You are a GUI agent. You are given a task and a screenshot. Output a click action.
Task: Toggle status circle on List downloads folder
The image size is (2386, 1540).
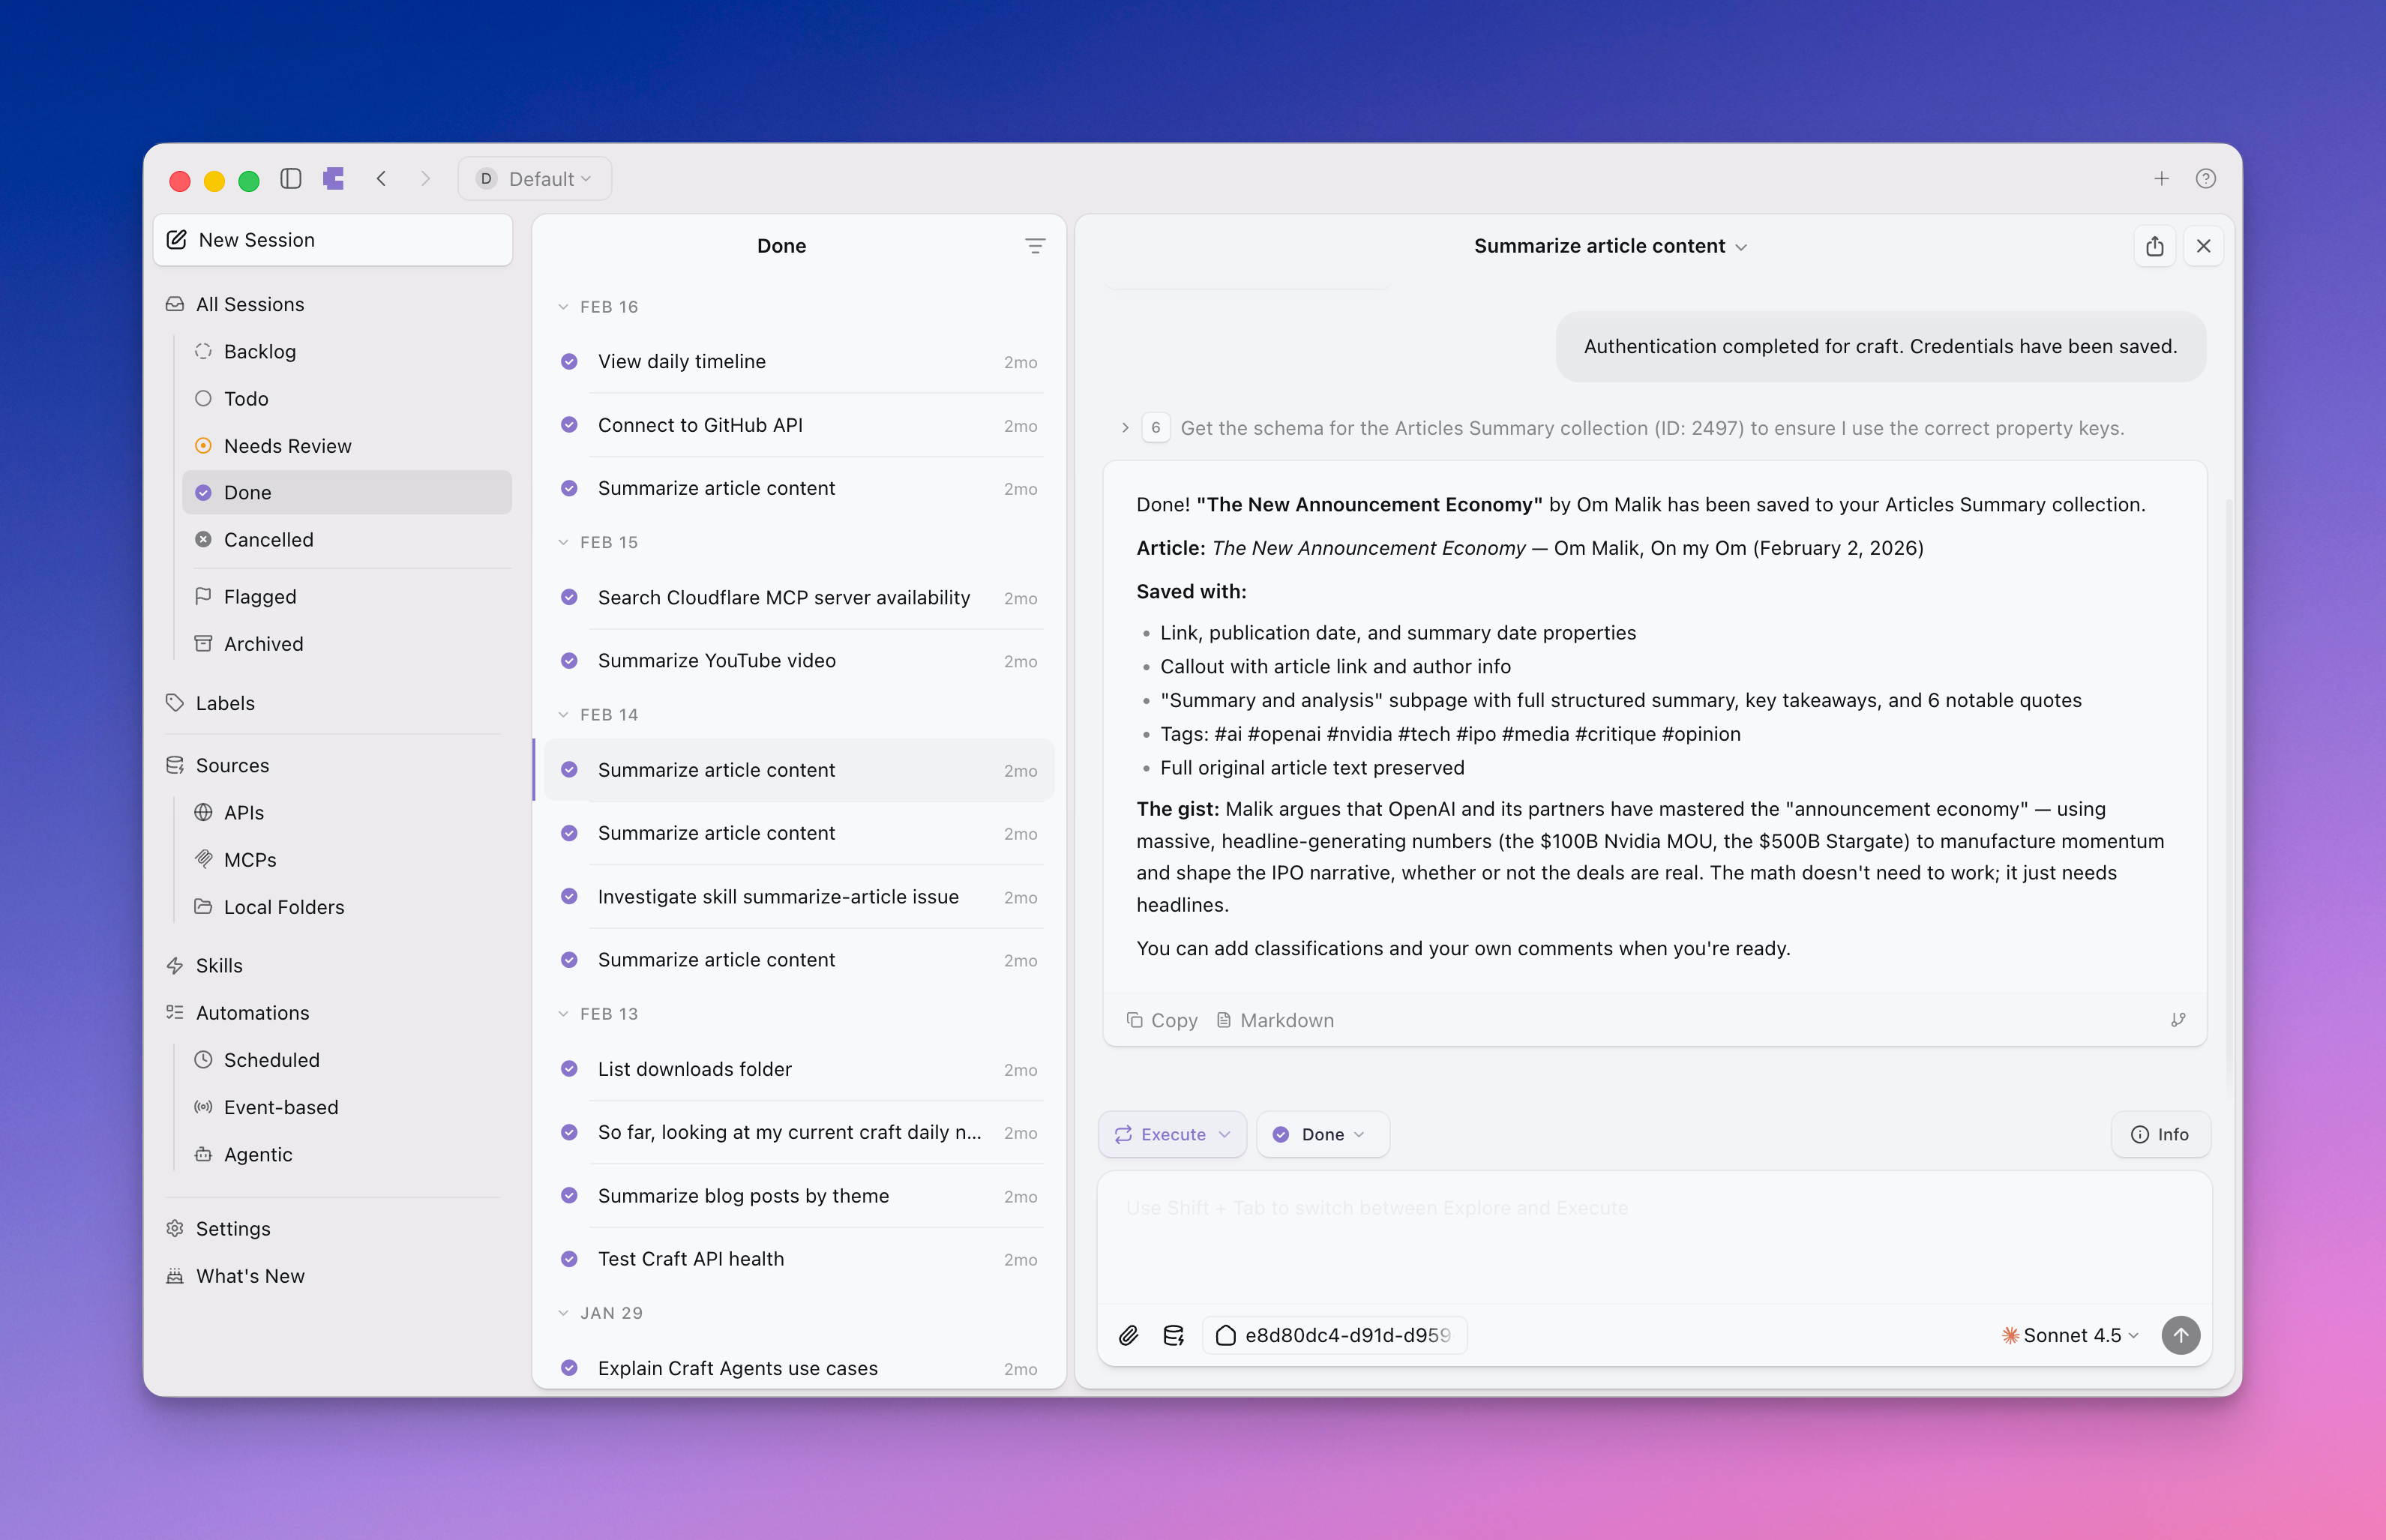click(569, 1069)
